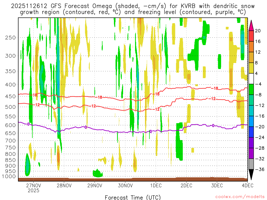Click the -12 contour label near 3DEC
267x200 pixels.
(x=212, y=99)
